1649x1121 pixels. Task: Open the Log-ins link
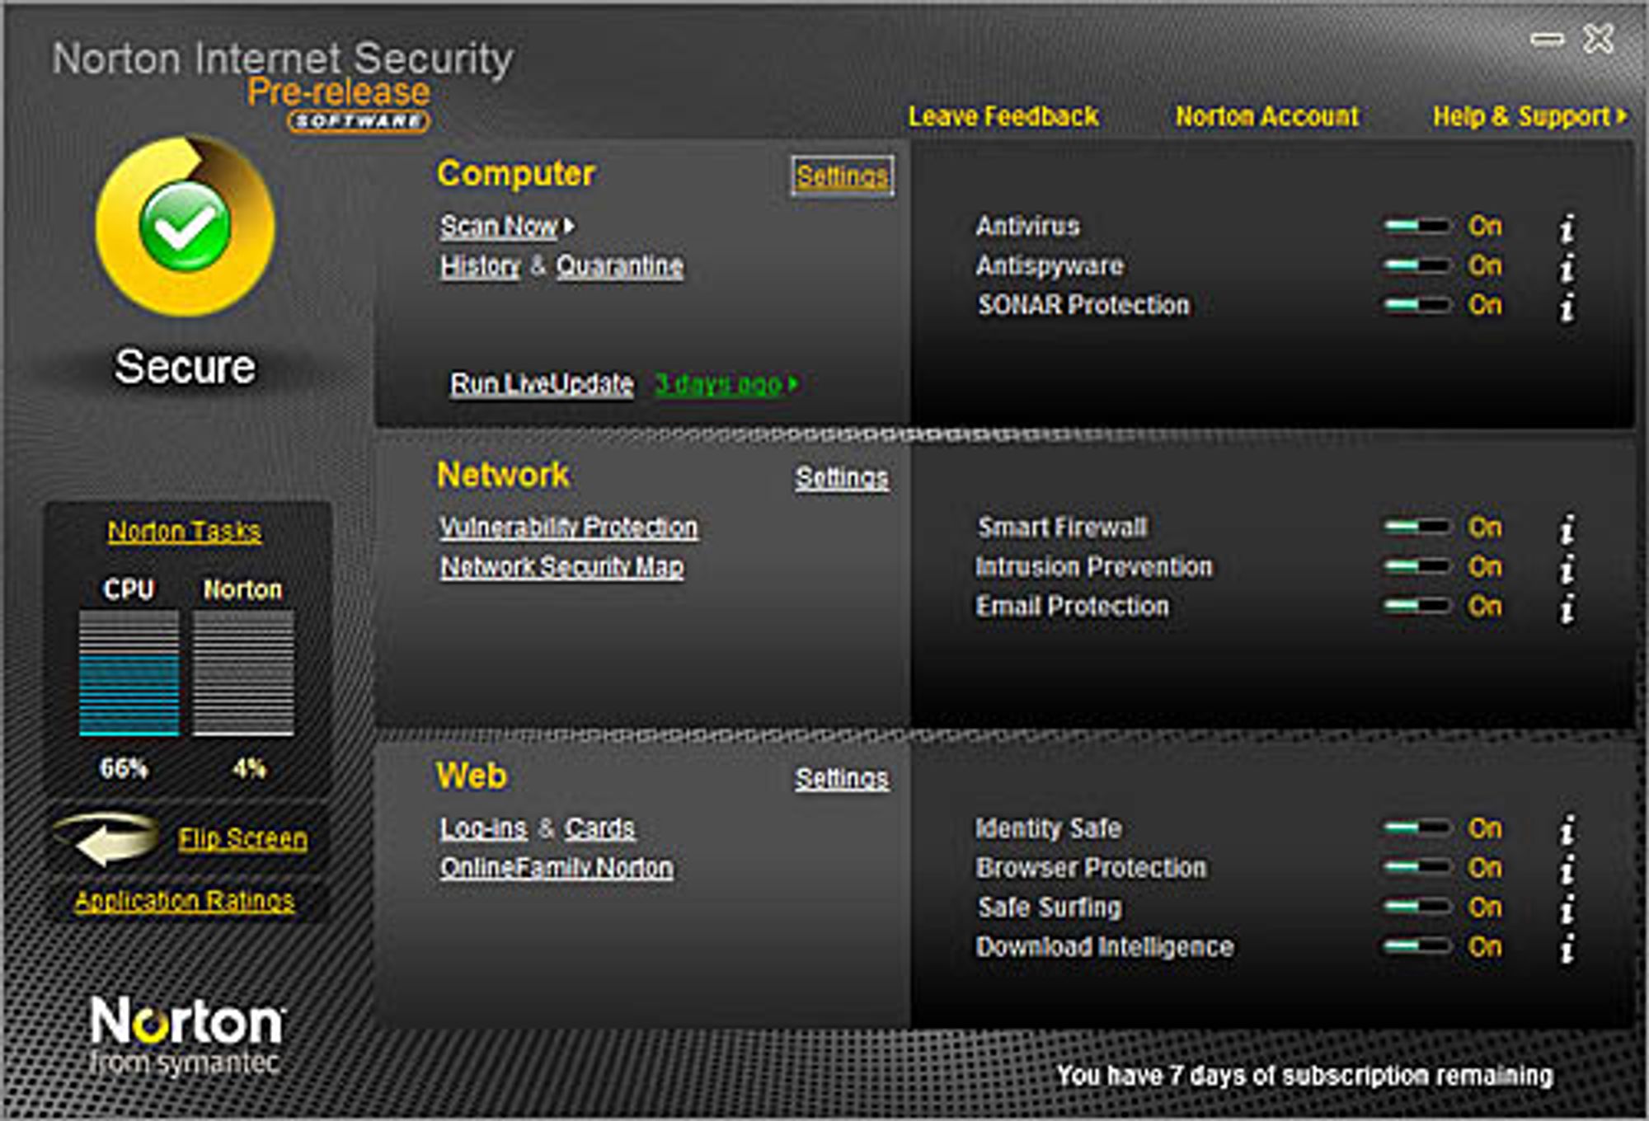483,828
